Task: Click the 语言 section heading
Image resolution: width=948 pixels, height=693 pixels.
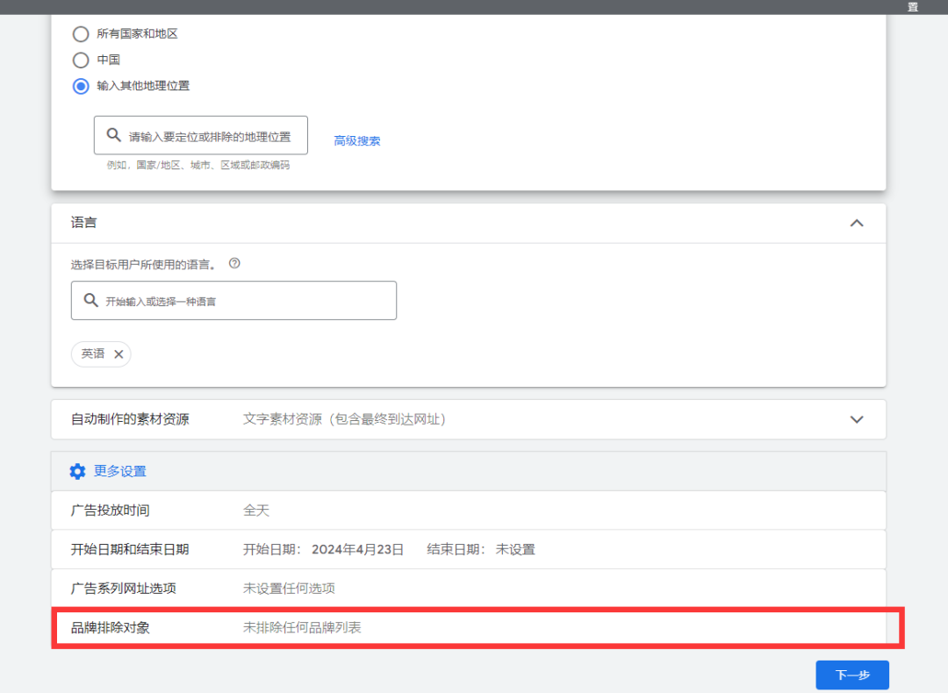Action: [83, 223]
